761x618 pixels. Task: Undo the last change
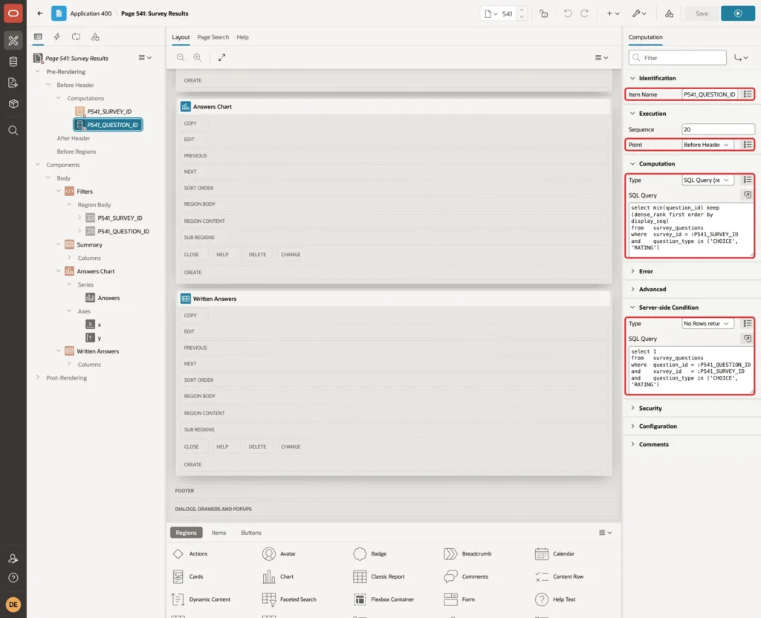coord(567,13)
